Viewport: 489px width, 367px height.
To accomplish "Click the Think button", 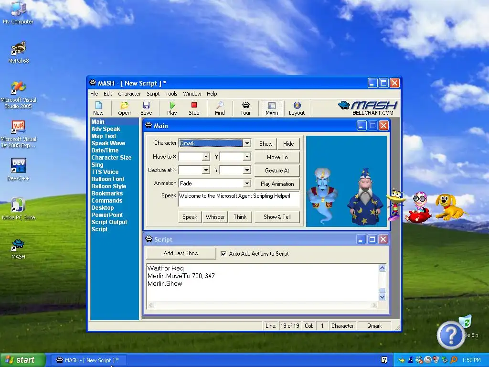I will click(x=240, y=217).
